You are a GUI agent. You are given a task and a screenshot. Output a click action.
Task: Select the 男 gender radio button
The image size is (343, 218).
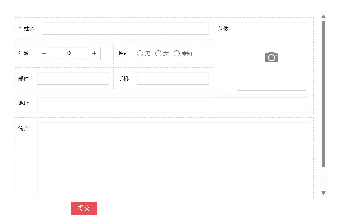point(140,53)
